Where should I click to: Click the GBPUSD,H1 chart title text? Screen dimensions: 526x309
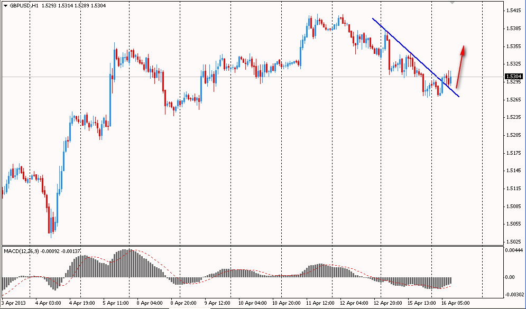[x=24, y=6]
